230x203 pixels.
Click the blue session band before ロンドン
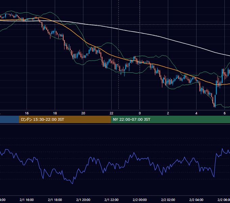[x=9, y=119]
